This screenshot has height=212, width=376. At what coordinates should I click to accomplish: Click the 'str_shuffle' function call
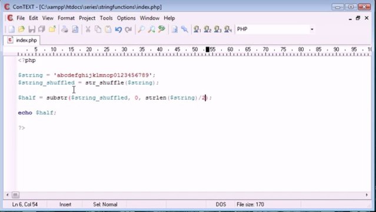tap(105, 83)
